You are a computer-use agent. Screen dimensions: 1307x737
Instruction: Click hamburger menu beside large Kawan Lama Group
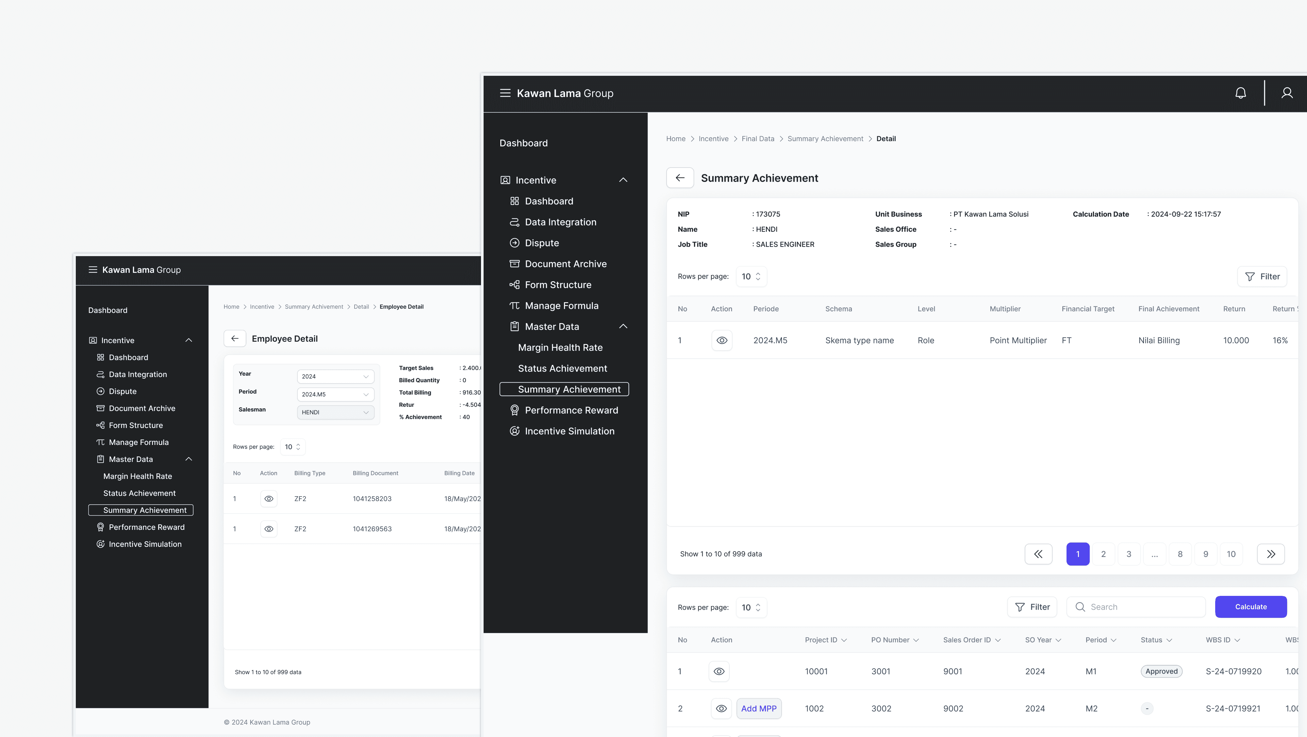coord(505,93)
